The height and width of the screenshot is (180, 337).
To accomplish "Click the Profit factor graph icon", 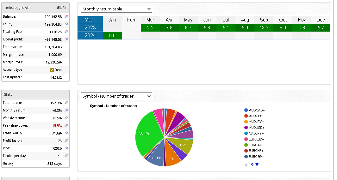I will [x=66, y=141].
